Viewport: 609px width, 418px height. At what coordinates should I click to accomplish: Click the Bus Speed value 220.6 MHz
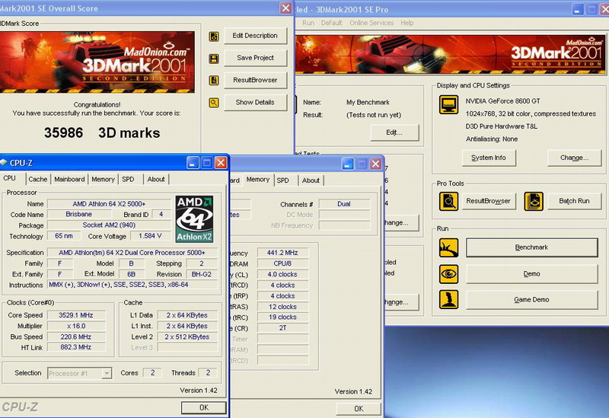coord(76,337)
